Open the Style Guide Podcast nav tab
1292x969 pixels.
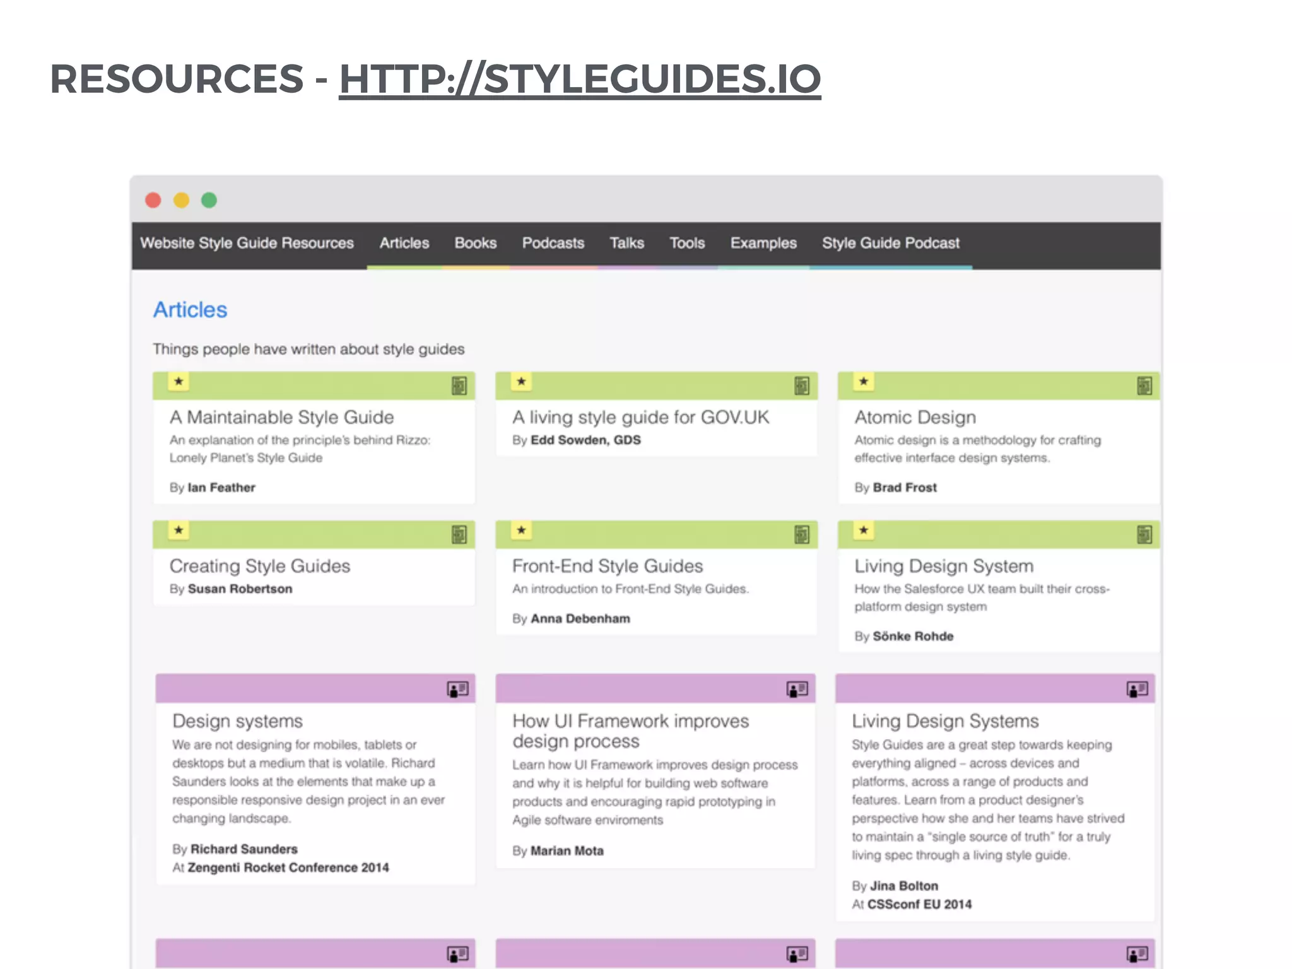click(890, 244)
